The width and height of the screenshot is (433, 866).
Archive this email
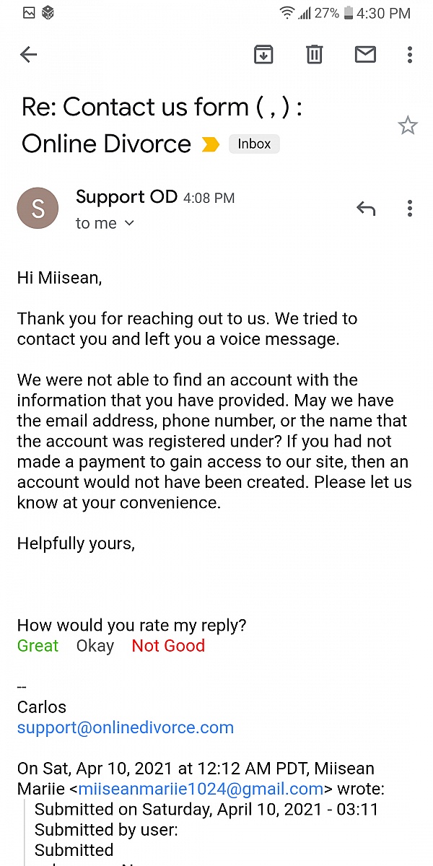tap(263, 54)
